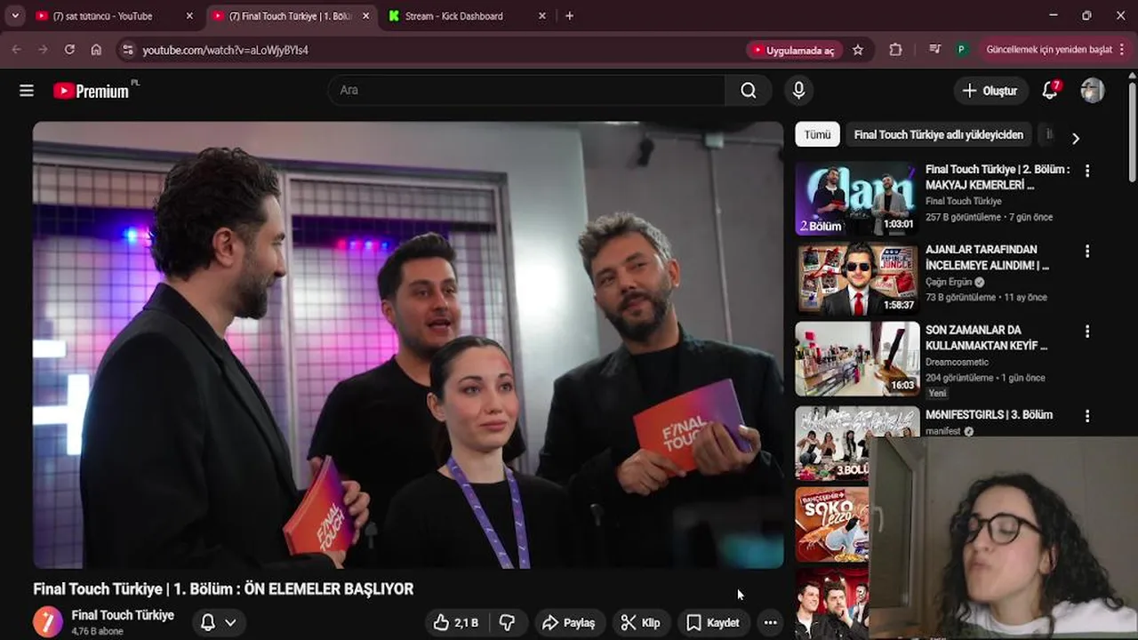The width and height of the screenshot is (1138, 640).
Task: Open SOKO Lezzo video thumbnail
Action: (831, 524)
